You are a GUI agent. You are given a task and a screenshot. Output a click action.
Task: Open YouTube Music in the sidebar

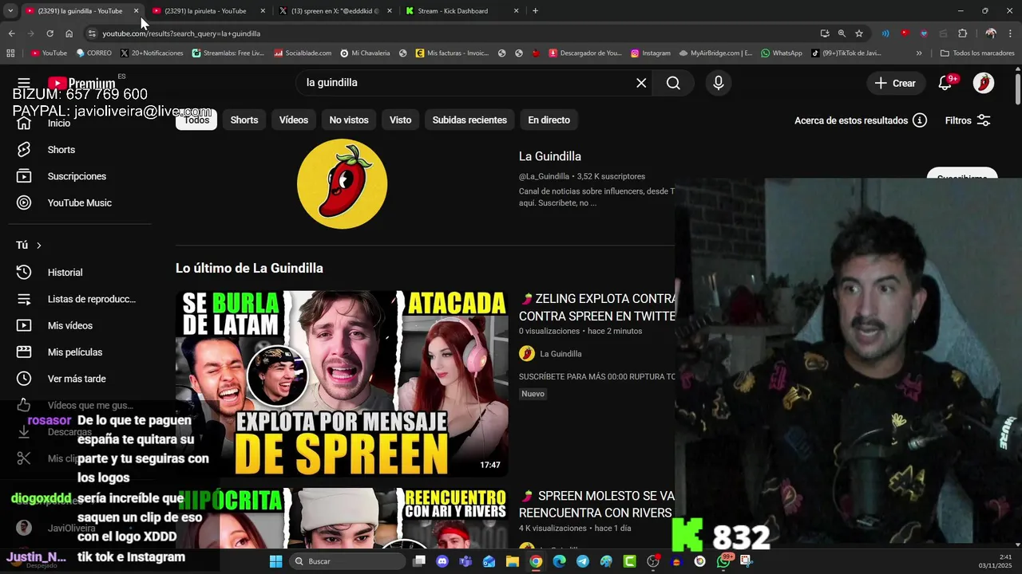click(79, 202)
